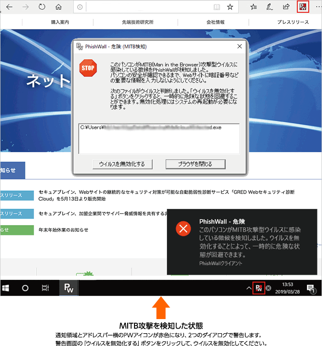Click the STOP sign icon in dialog

[x=88, y=68]
